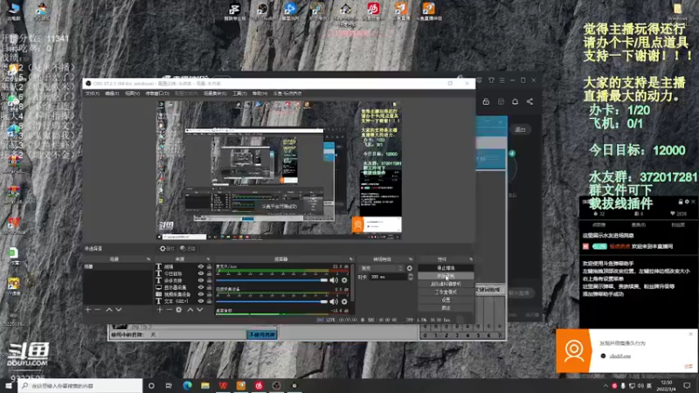Pop out the Controls dock panel
The image size is (699, 393).
(471, 259)
